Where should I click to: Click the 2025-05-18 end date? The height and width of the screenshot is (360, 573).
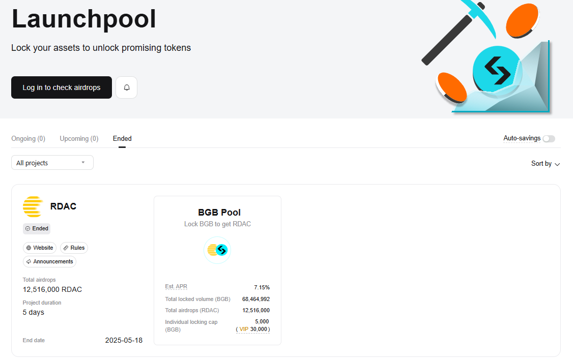coord(124,340)
